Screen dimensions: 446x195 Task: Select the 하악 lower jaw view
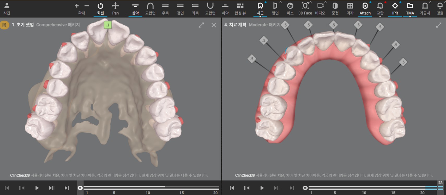click(225, 9)
